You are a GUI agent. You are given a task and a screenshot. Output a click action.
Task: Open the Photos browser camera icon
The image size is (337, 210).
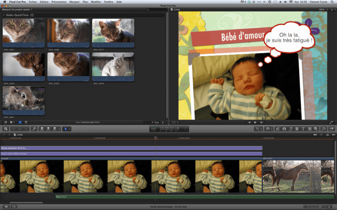coord(284,129)
